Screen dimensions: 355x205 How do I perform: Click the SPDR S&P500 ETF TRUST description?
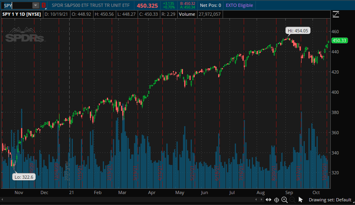[x=91, y=5]
